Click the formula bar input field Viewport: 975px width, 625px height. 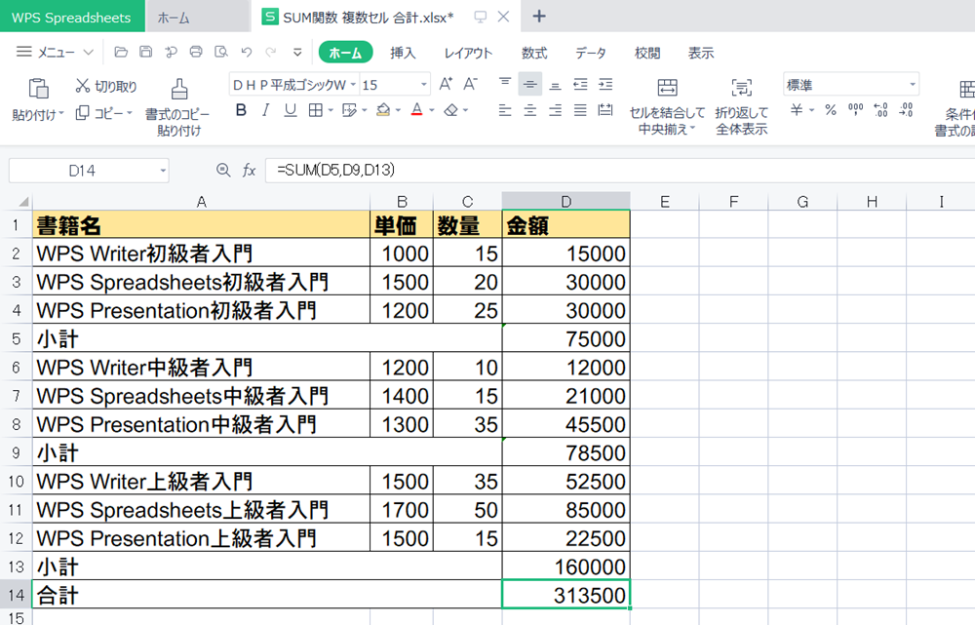coord(619,170)
